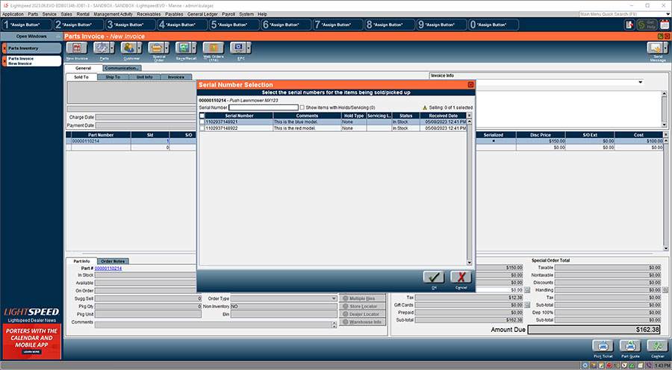Click the Cashier icon
672x370 pixels.
(x=657, y=345)
